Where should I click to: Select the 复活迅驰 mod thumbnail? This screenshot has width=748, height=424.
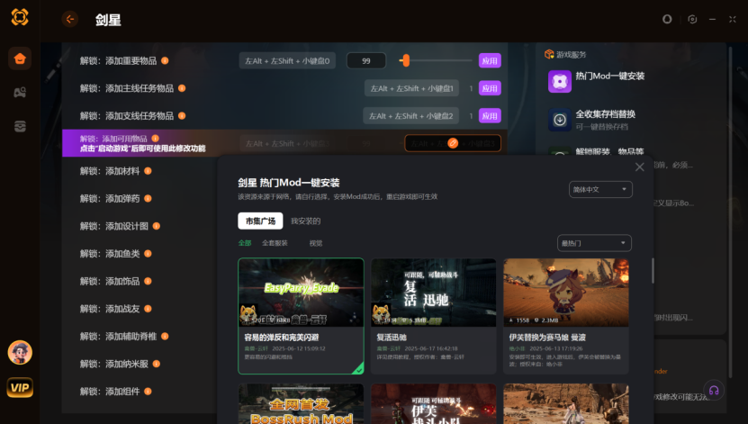pos(433,293)
